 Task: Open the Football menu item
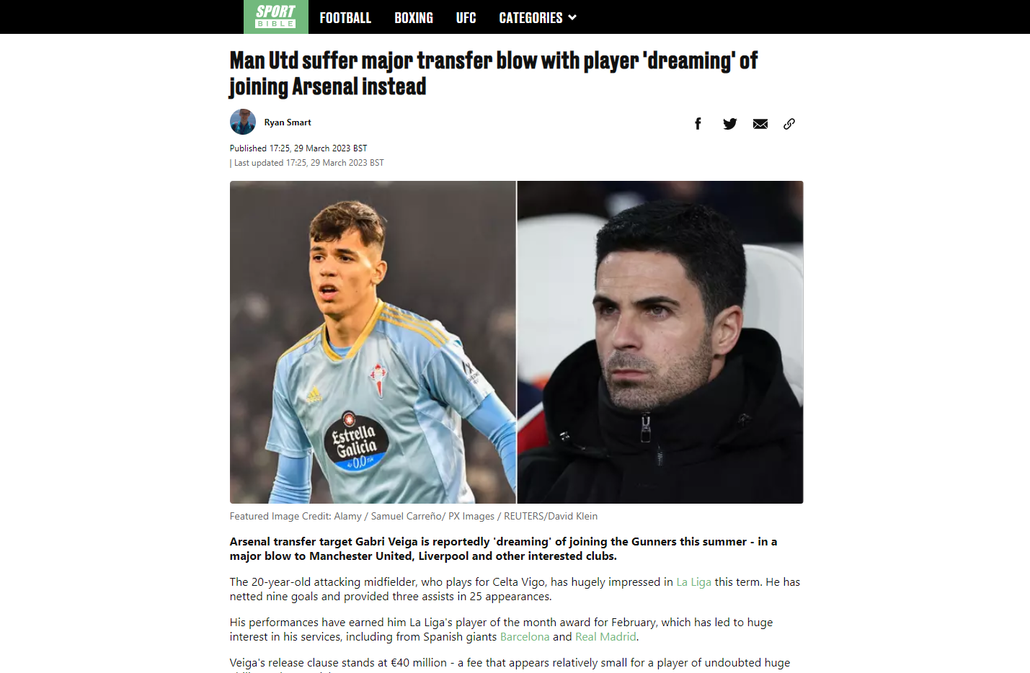tap(345, 17)
